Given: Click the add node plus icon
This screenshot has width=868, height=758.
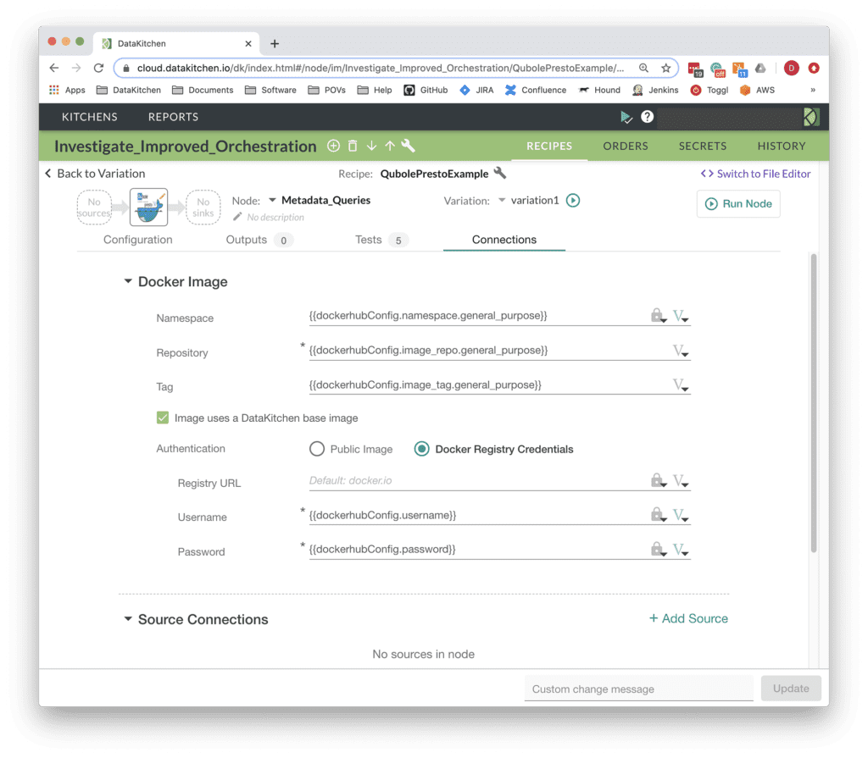Looking at the screenshot, I should click(x=333, y=146).
